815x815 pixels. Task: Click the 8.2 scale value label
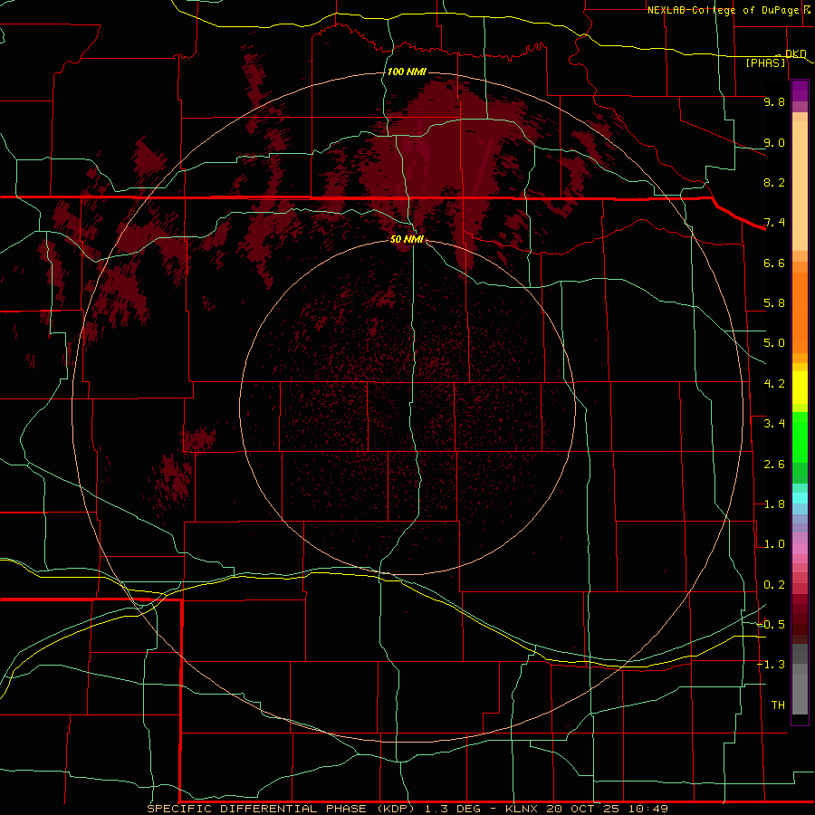click(774, 182)
